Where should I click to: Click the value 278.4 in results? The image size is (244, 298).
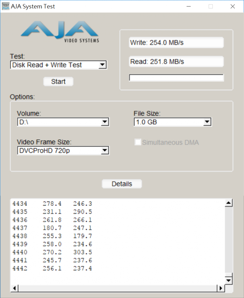(52, 204)
